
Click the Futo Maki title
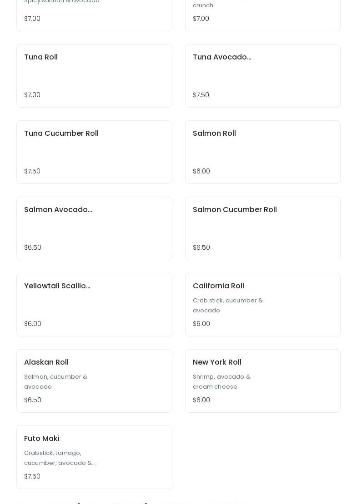[42, 439]
